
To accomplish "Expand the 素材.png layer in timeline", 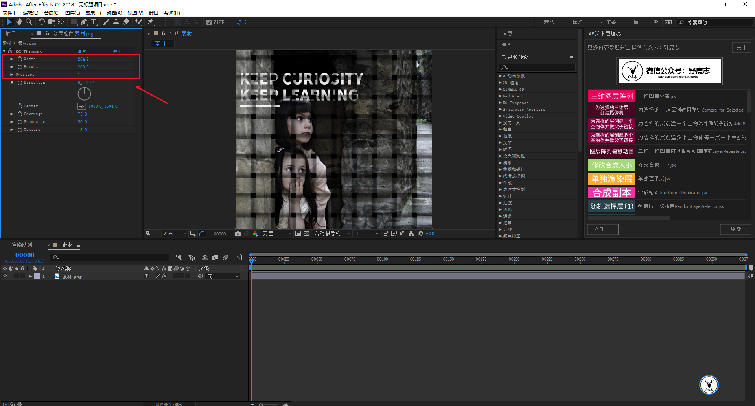I will tap(31, 276).
